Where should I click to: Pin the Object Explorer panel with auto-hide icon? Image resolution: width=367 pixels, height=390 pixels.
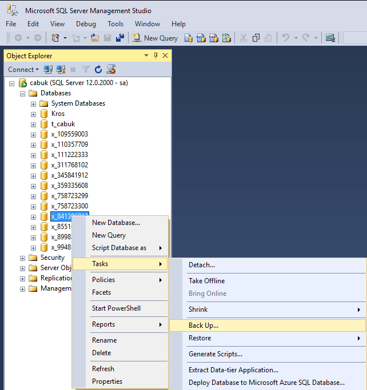click(155, 55)
